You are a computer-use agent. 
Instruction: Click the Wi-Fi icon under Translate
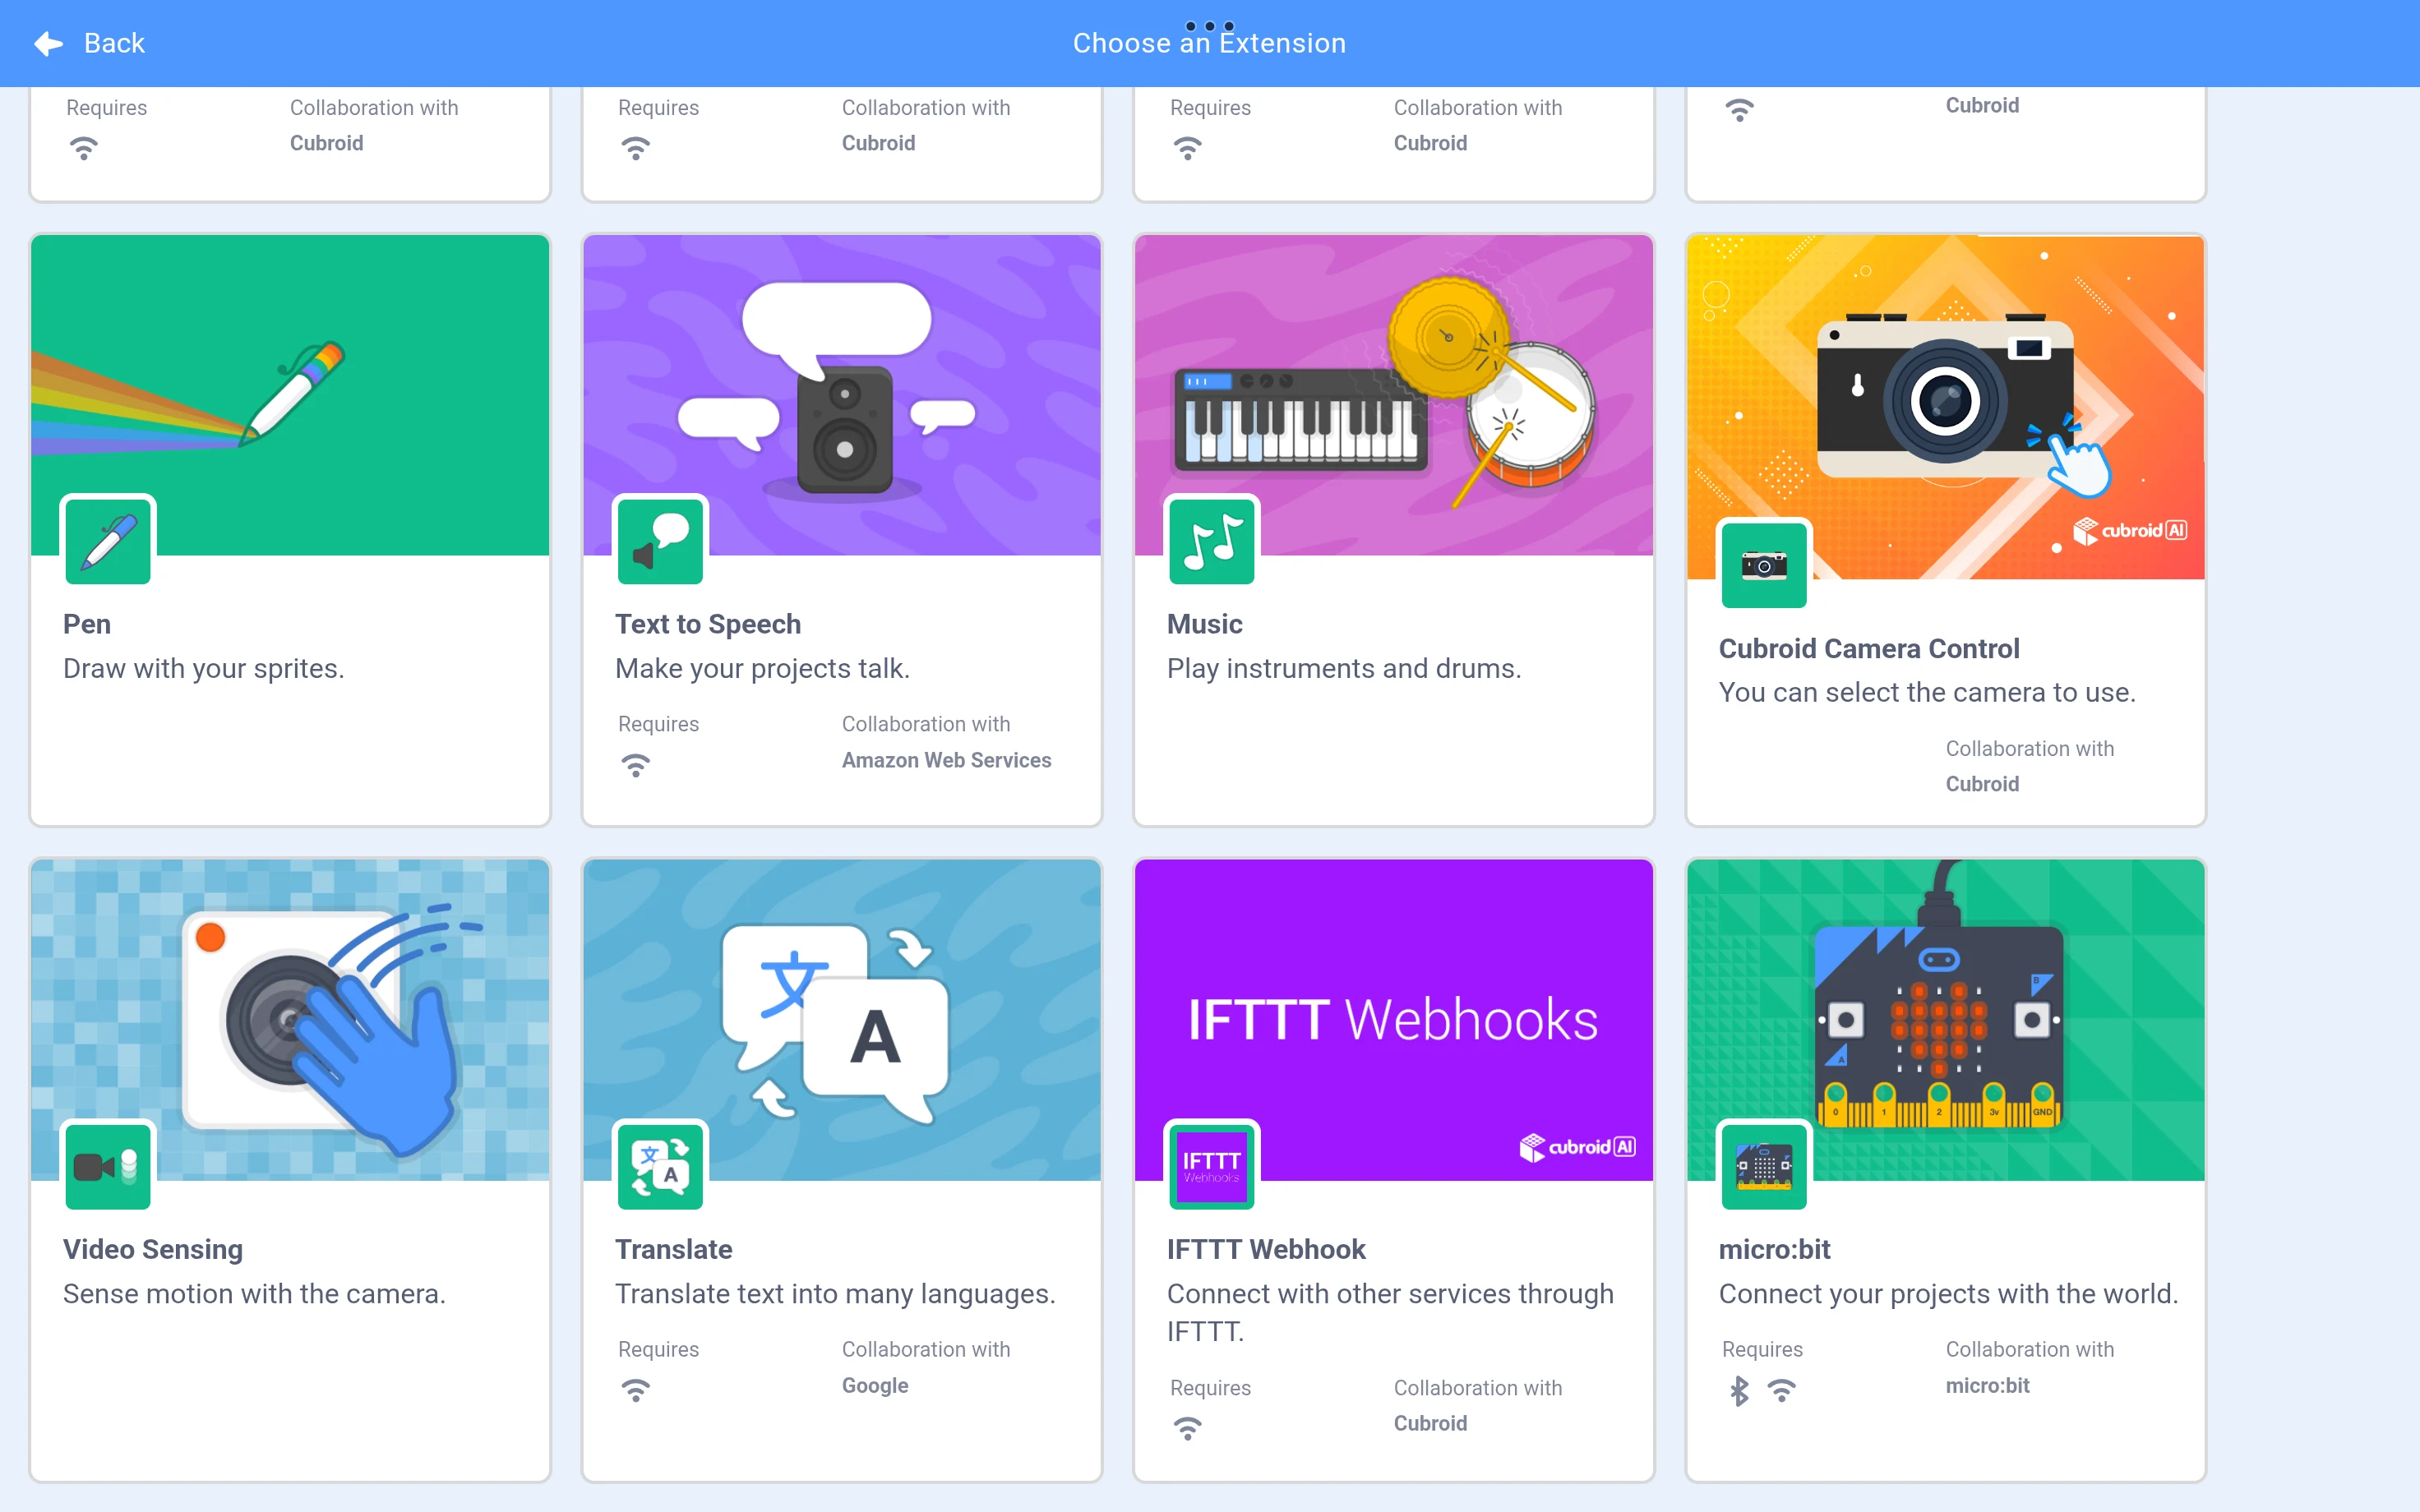[635, 1390]
